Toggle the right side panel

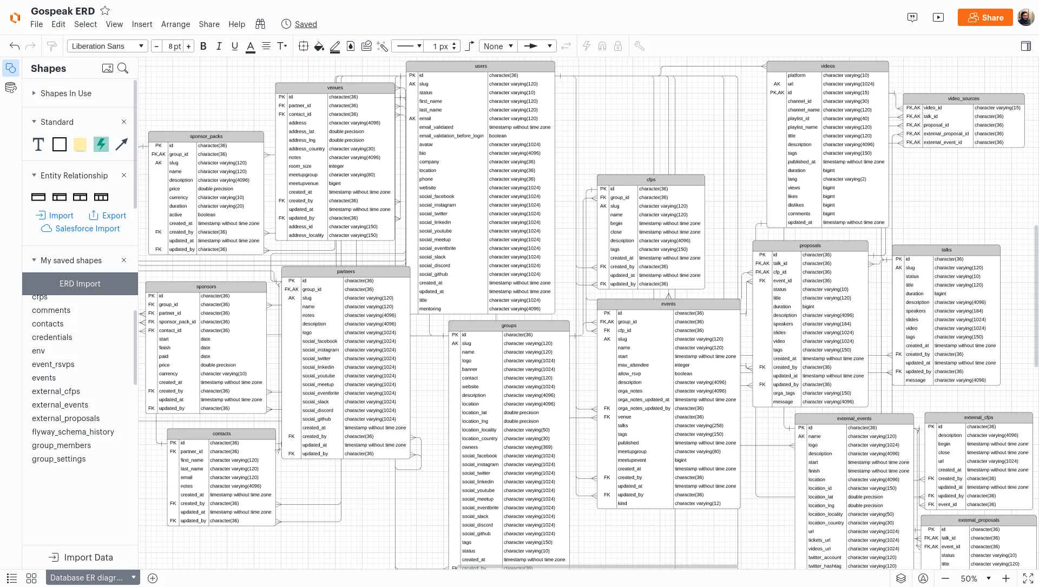(x=1026, y=46)
